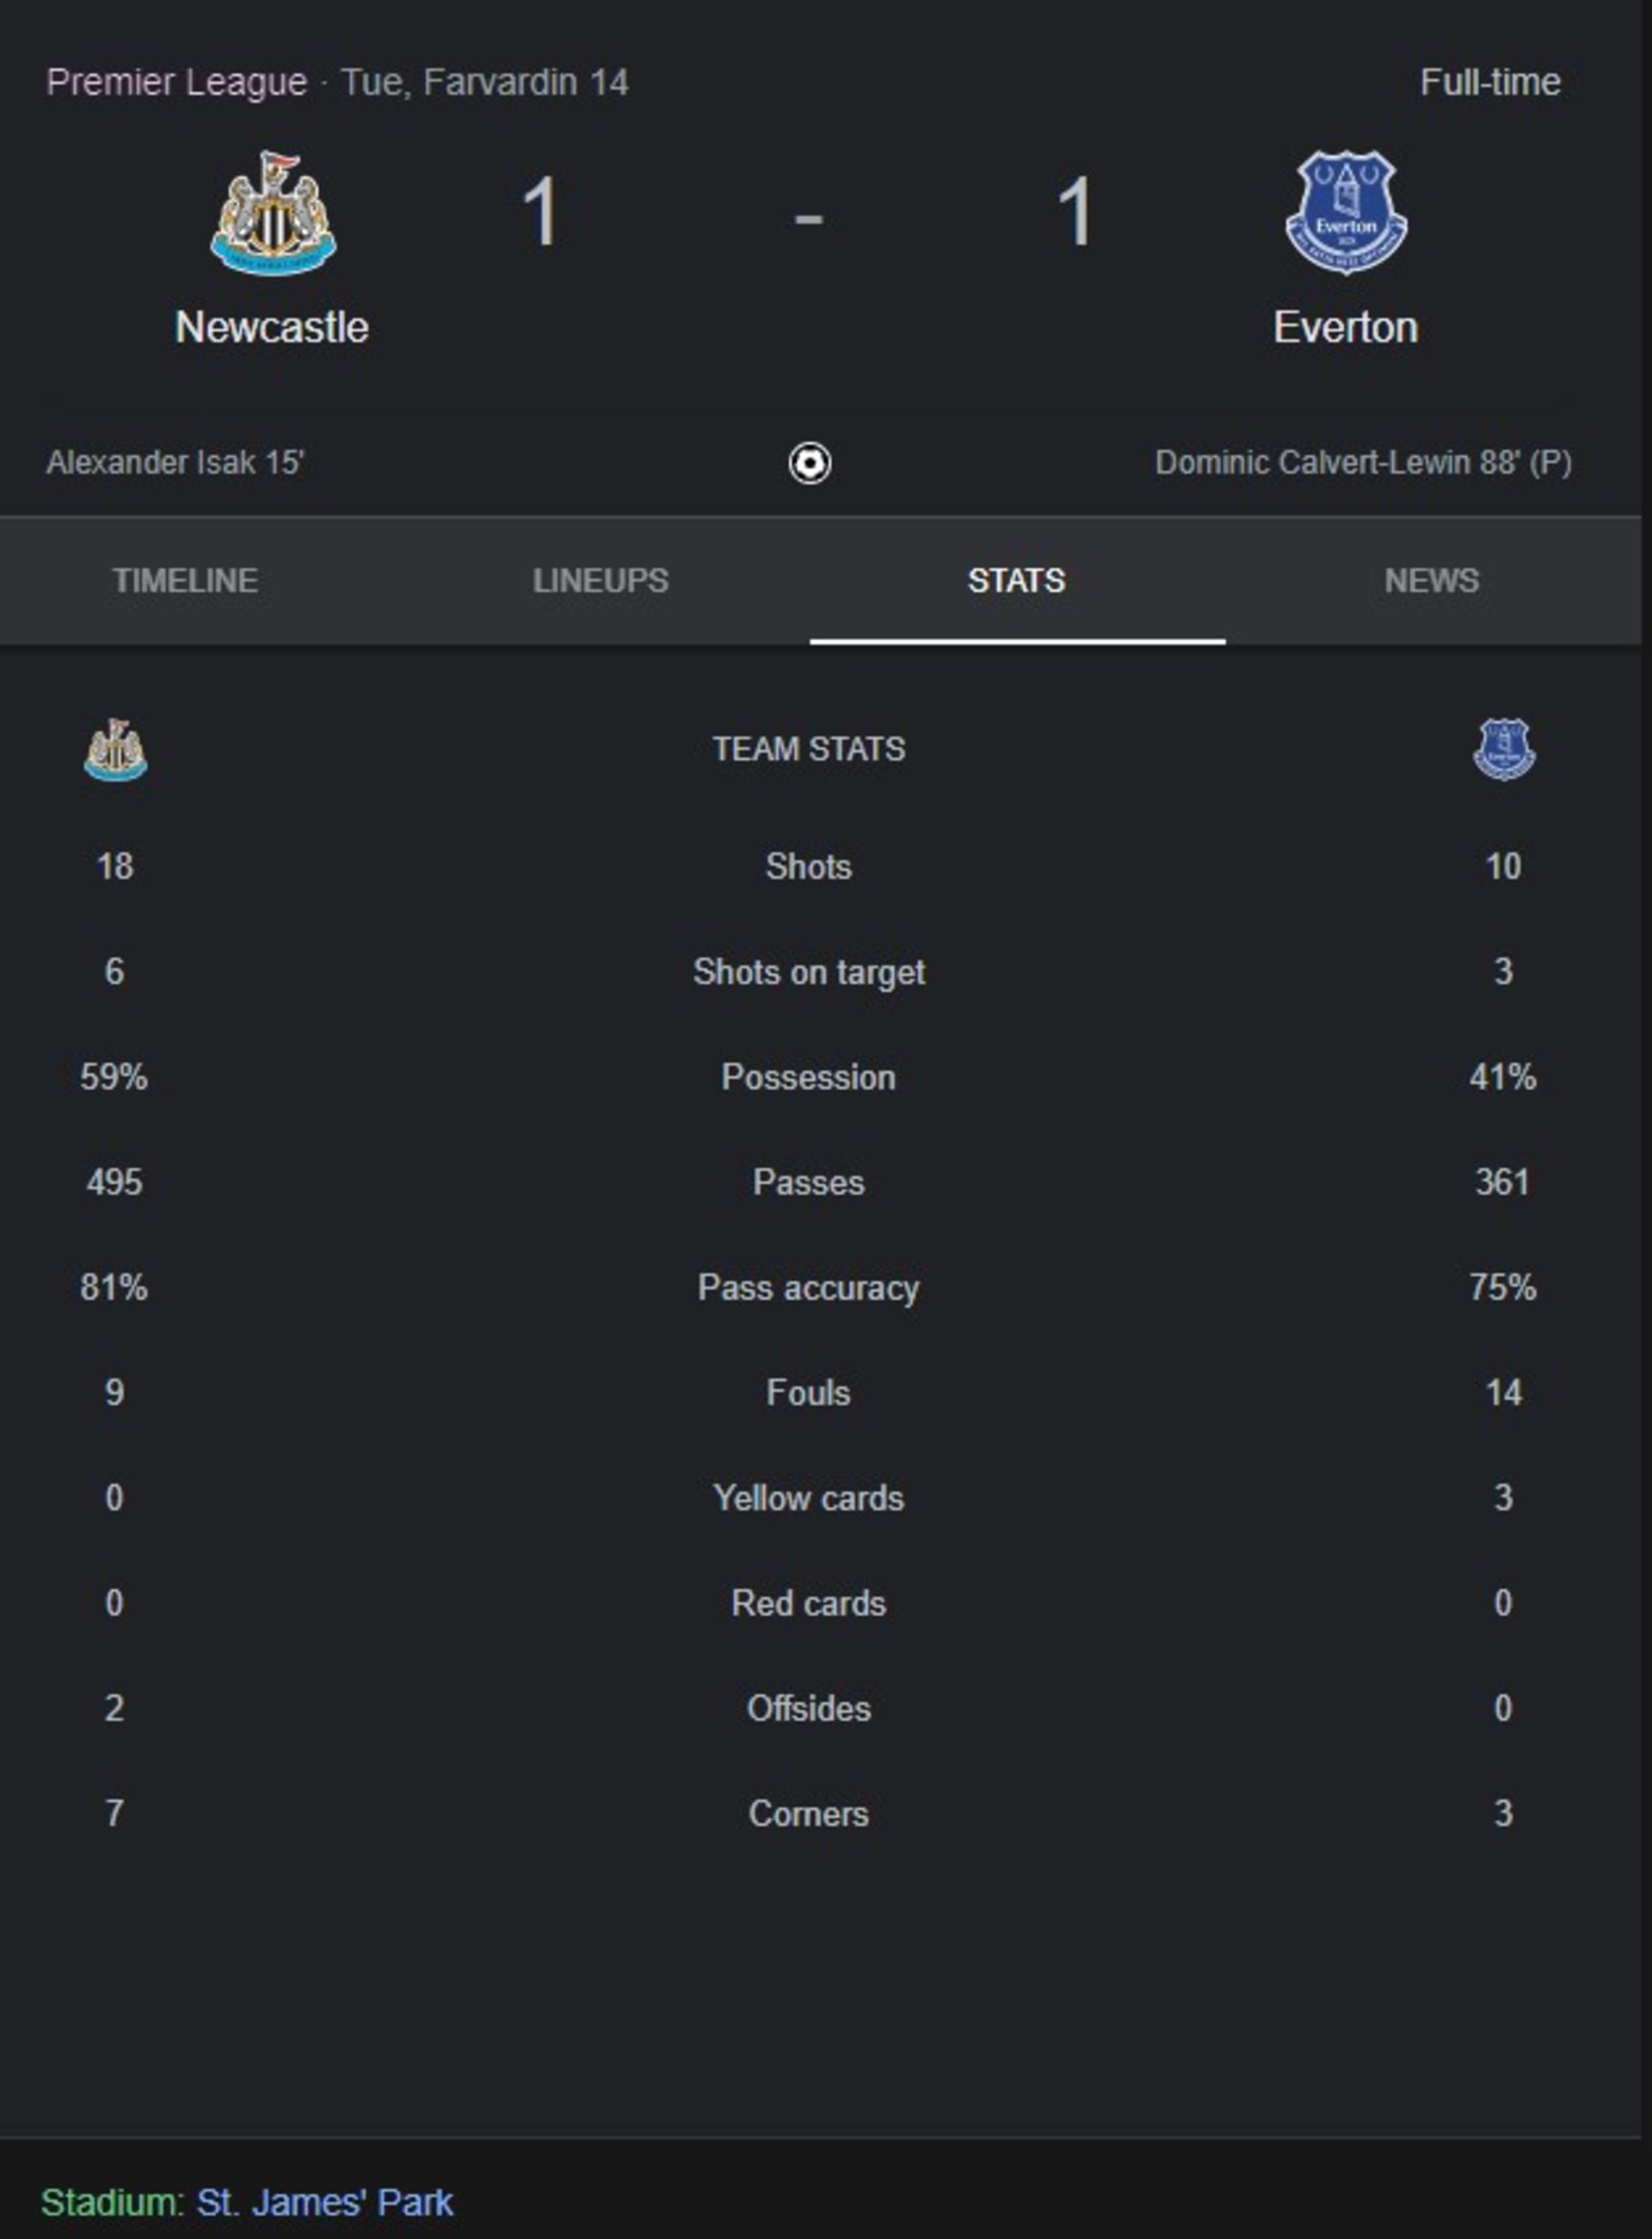Click small Everton crest in team stats
Image resolution: width=1652 pixels, height=2239 pixels.
(1503, 749)
